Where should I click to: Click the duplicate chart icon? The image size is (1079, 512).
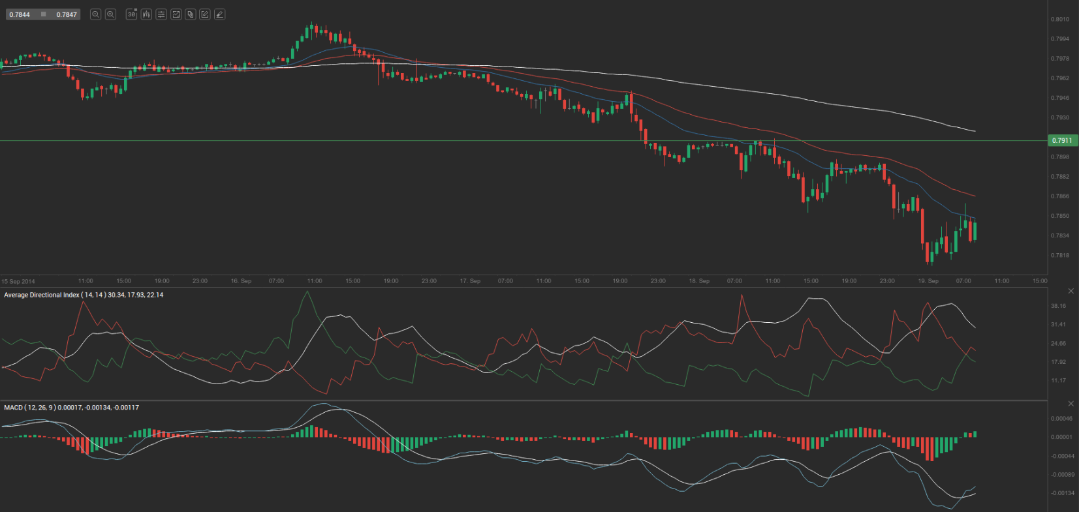(x=191, y=14)
